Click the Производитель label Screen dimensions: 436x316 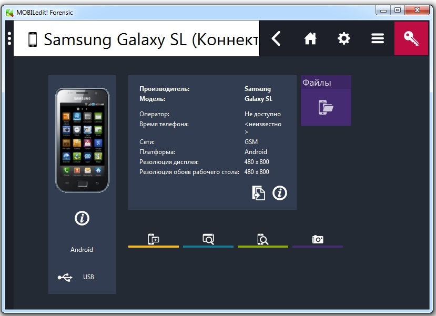(x=164, y=89)
